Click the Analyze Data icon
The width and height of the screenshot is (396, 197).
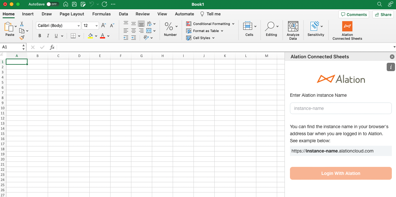click(293, 26)
